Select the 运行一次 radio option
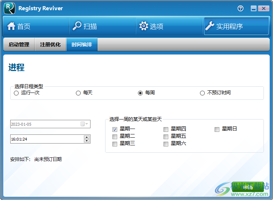 pos(27,93)
